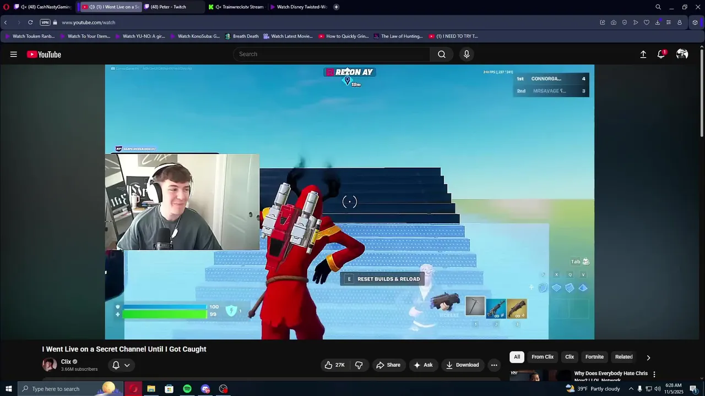Open browser downloads icon
Screen dimensions: 705x396
(658, 23)
